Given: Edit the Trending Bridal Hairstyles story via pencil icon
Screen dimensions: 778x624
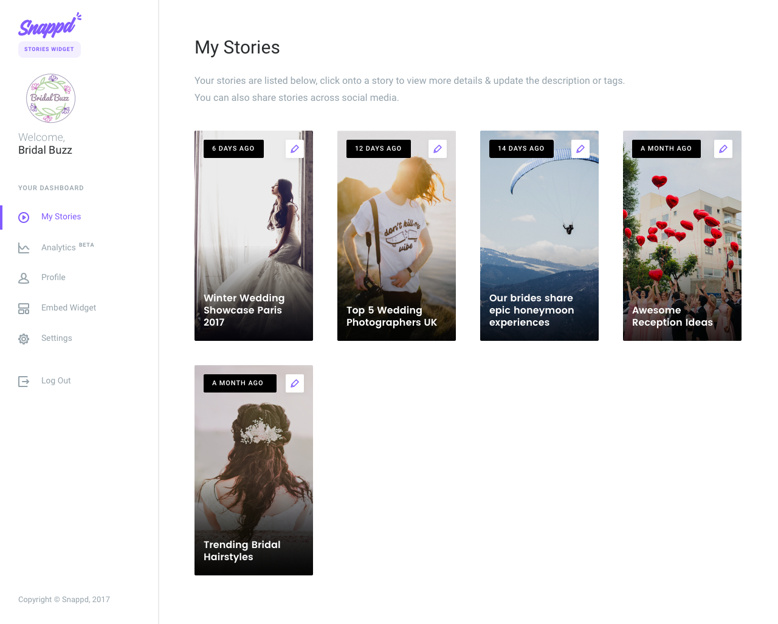Looking at the screenshot, I should tap(294, 383).
